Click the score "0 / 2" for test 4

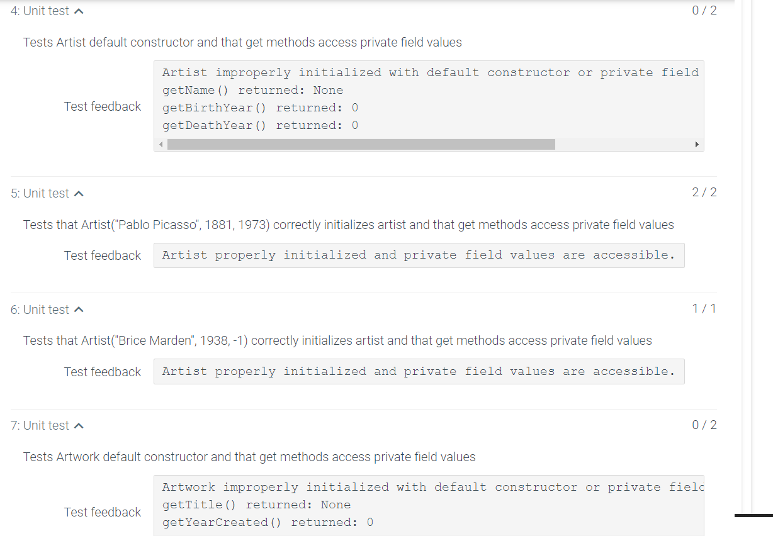704,9
